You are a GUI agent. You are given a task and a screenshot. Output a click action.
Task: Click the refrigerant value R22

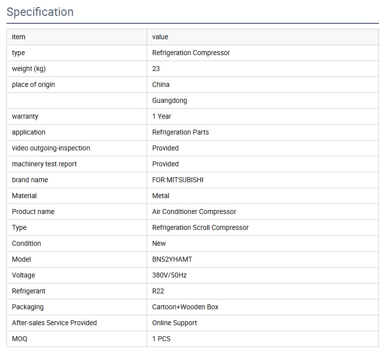158,291
